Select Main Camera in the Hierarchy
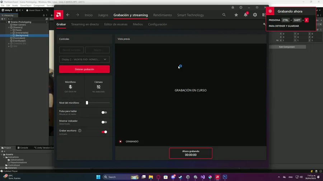Image resolution: width=323 pixels, height=181 pixels. pyautogui.click(x=19, y=25)
